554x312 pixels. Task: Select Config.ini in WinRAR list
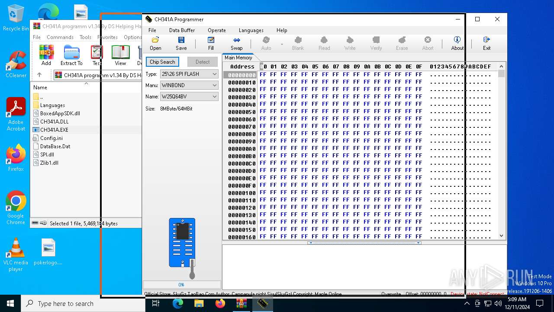tap(51, 138)
